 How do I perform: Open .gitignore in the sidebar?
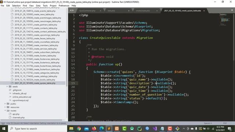click(x=17, y=90)
